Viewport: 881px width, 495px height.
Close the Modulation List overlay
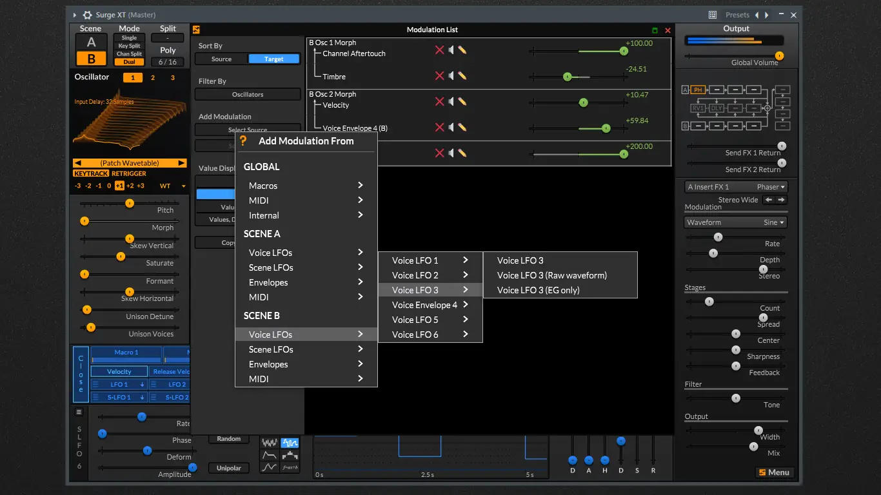pos(668,30)
